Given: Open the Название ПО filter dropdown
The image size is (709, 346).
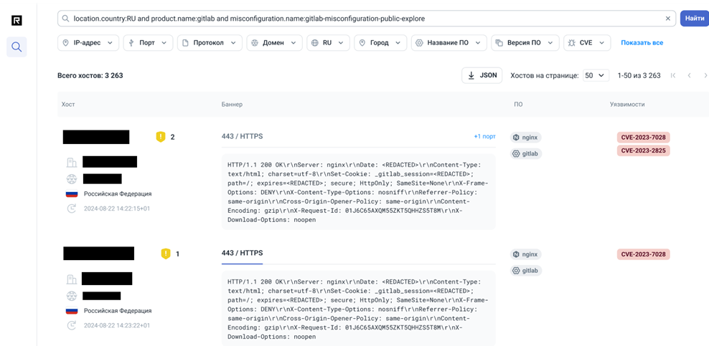Looking at the screenshot, I should pyautogui.click(x=449, y=43).
